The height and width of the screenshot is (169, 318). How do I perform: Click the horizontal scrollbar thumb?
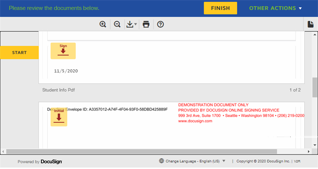coord(141,151)
